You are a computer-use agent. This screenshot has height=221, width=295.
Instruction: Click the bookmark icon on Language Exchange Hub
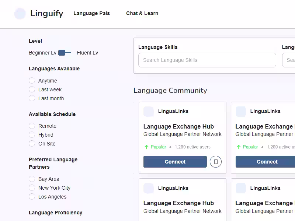(216, 162)
